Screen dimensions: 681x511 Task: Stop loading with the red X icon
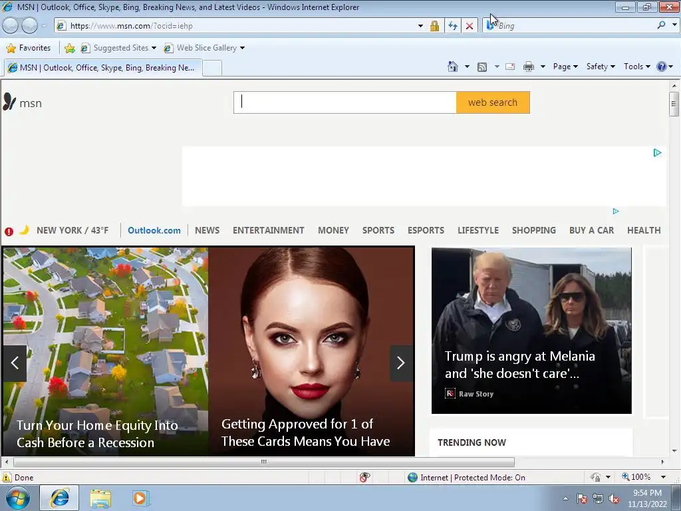469,26
